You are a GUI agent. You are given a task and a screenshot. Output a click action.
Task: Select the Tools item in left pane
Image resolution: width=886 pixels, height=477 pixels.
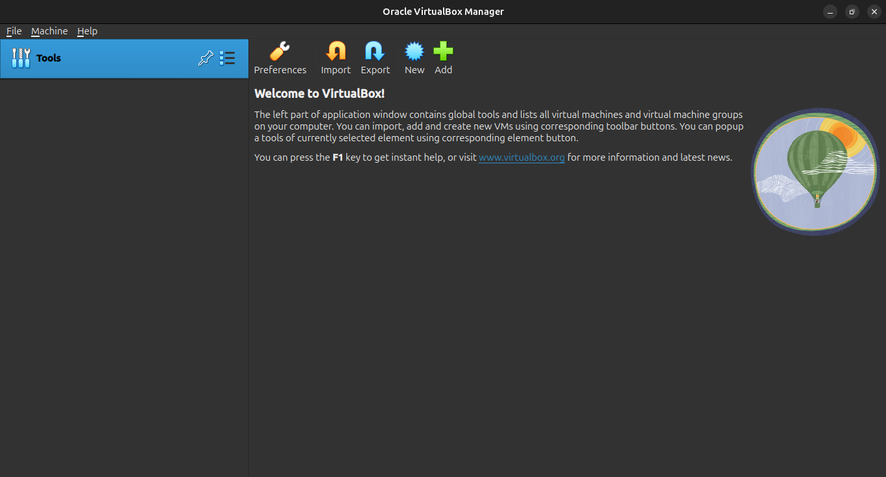(124, 58)
